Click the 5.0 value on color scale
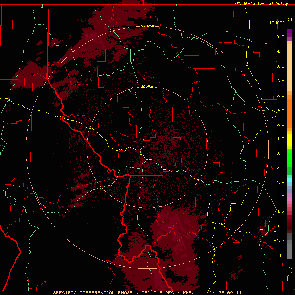295x295 pixels. pyautogui.click(x=280, y=124)
